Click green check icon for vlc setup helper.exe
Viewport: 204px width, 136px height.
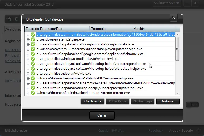(33, 68)
